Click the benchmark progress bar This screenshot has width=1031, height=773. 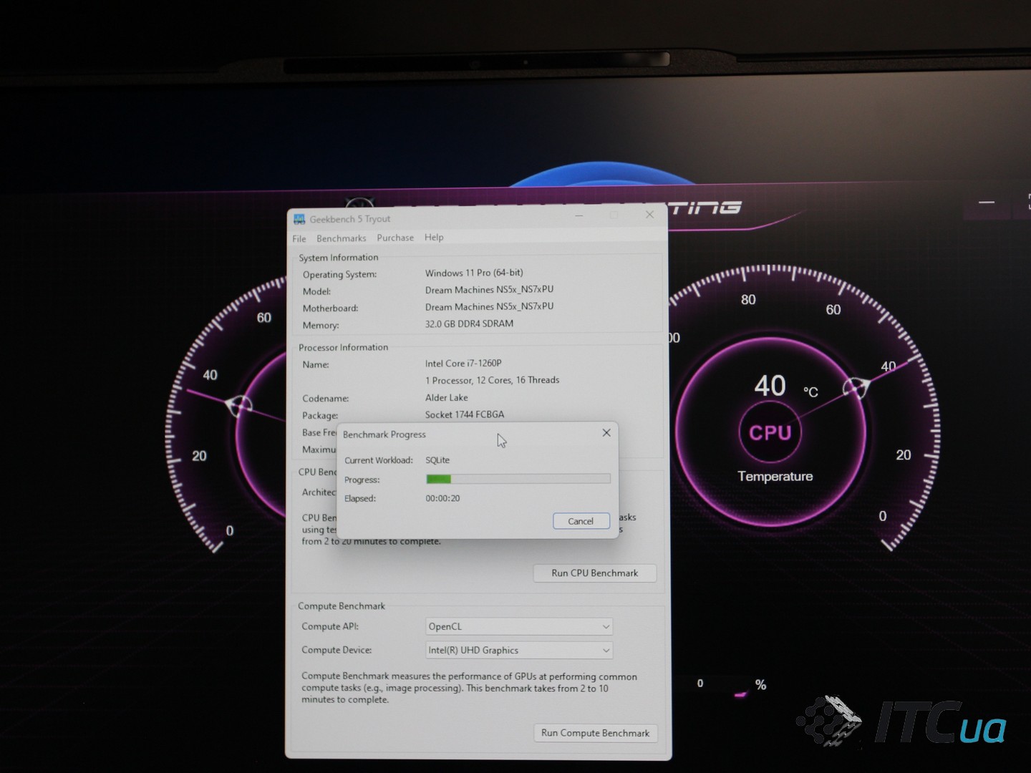point(518,479)
